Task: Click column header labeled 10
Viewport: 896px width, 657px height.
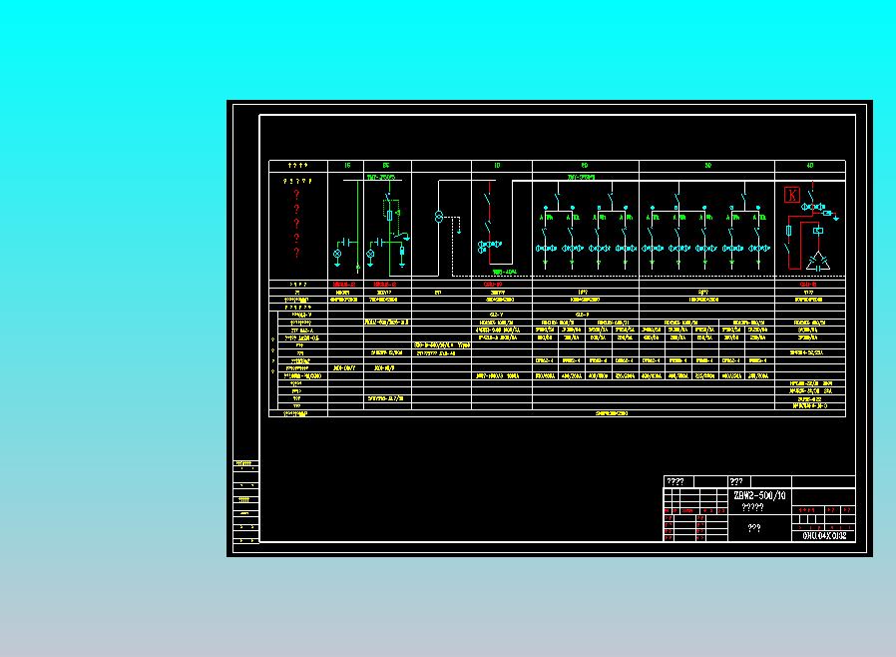Action: click(497, 166)
